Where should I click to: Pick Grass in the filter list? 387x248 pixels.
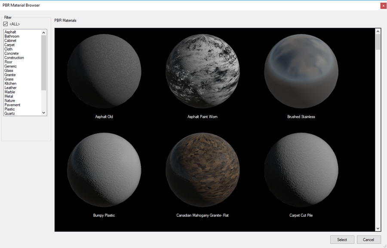9,79
